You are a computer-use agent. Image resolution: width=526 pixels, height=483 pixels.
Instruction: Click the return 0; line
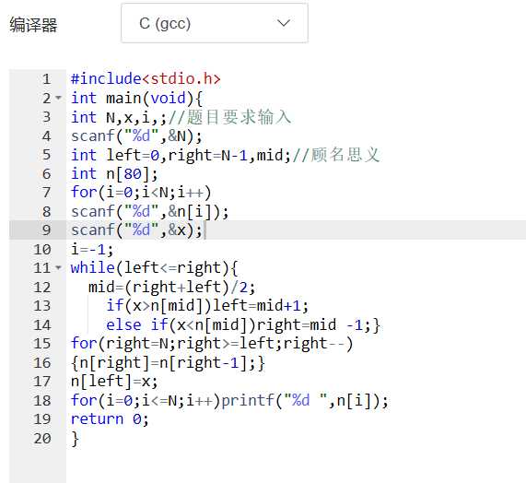pos(110,418)
